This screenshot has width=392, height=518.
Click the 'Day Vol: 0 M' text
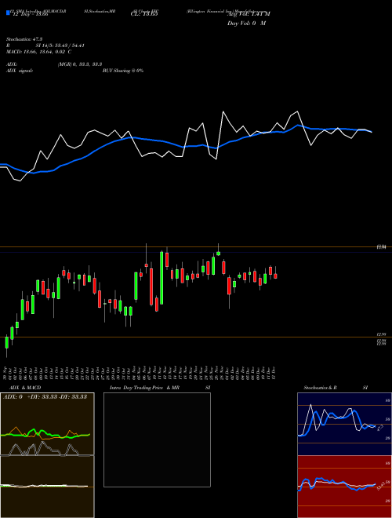tap(246, 24)
